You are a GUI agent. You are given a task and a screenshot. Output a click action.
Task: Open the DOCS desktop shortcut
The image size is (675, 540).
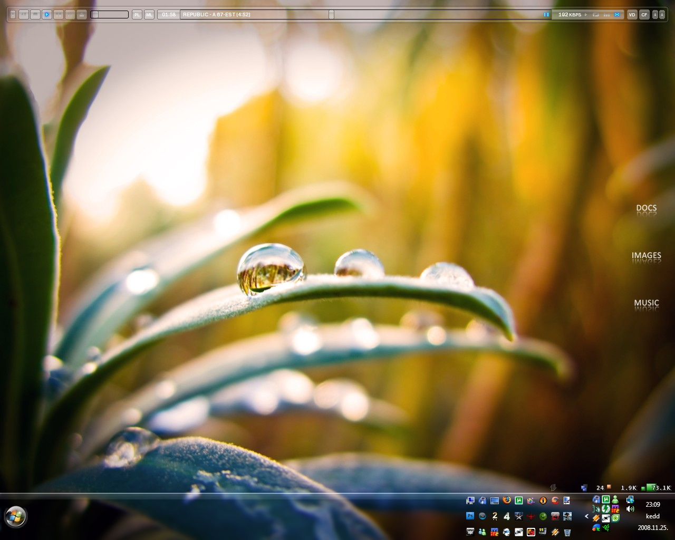click(646, 208)
